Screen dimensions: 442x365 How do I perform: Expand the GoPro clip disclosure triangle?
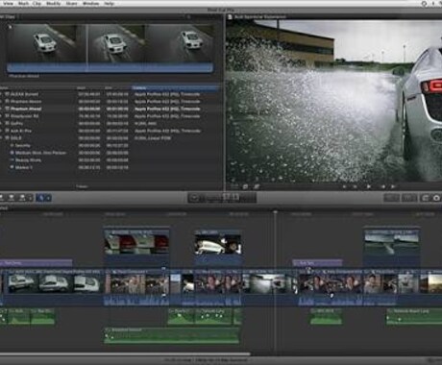(1, 124)
